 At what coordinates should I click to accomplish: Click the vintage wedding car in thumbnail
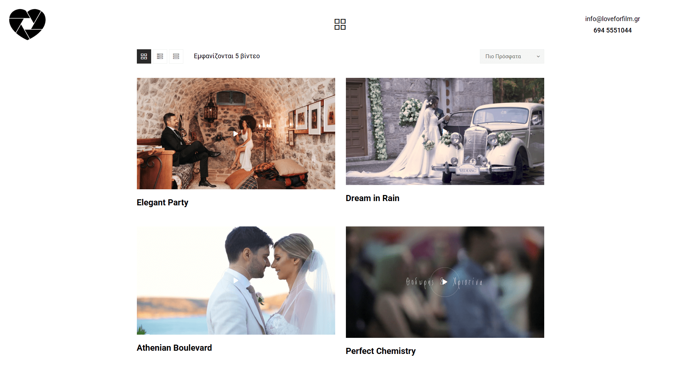500,139
